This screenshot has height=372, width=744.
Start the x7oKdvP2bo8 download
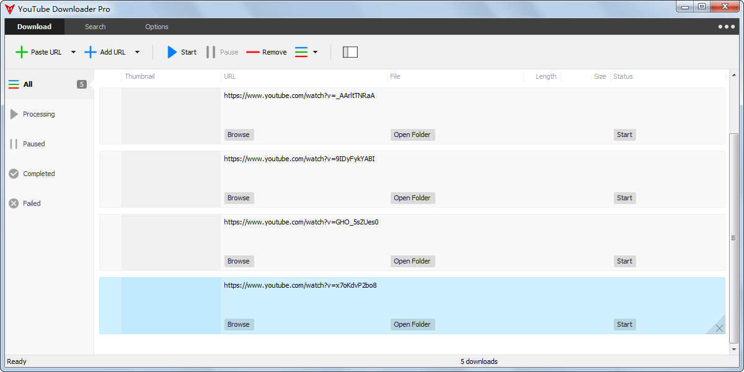coord(625,324)
